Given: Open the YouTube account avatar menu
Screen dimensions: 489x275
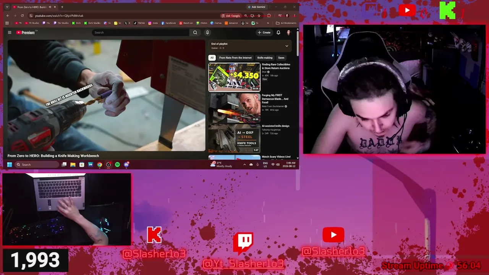Looking at the screenshot, I should pyautogui.click(x=288, y=32).
